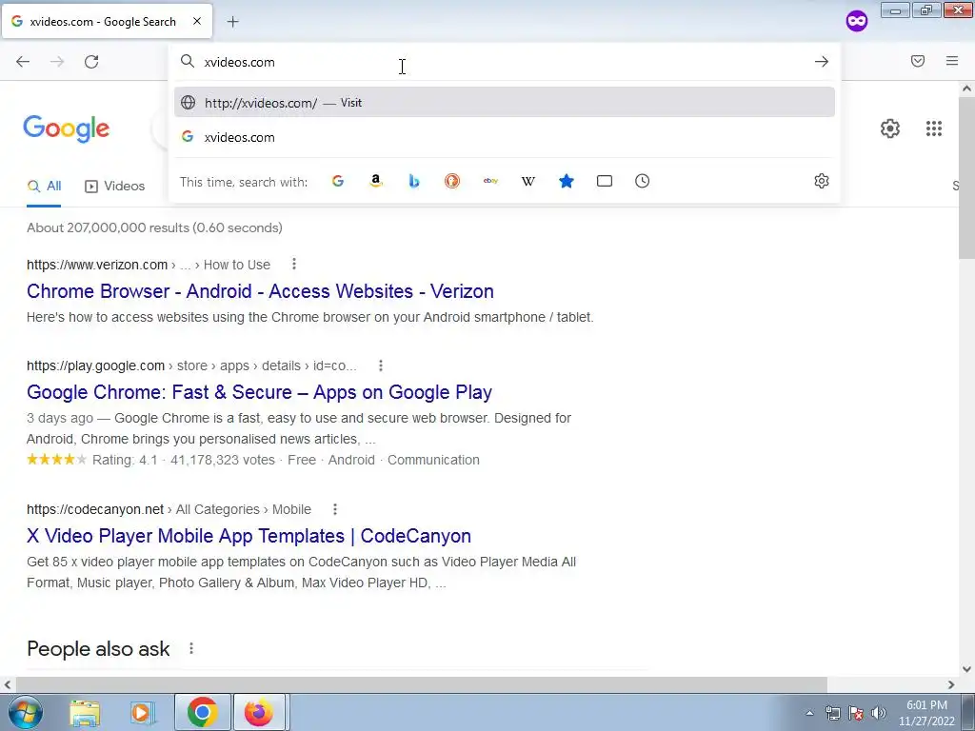Click the Firefox taskbar button
This screenshot has width=975, height=731.
coord(259,712)
